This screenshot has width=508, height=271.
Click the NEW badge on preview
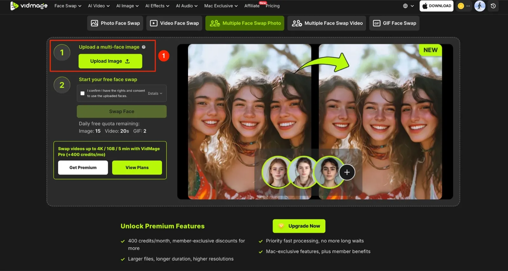point(430,50)
